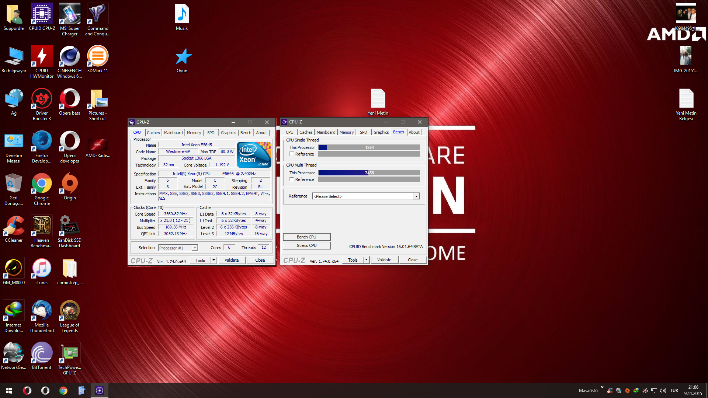Switch to Memory tab in left CPU-Z window
This screenshot has width=708, height=398.
pyautogui.click(x=194, y=133)
